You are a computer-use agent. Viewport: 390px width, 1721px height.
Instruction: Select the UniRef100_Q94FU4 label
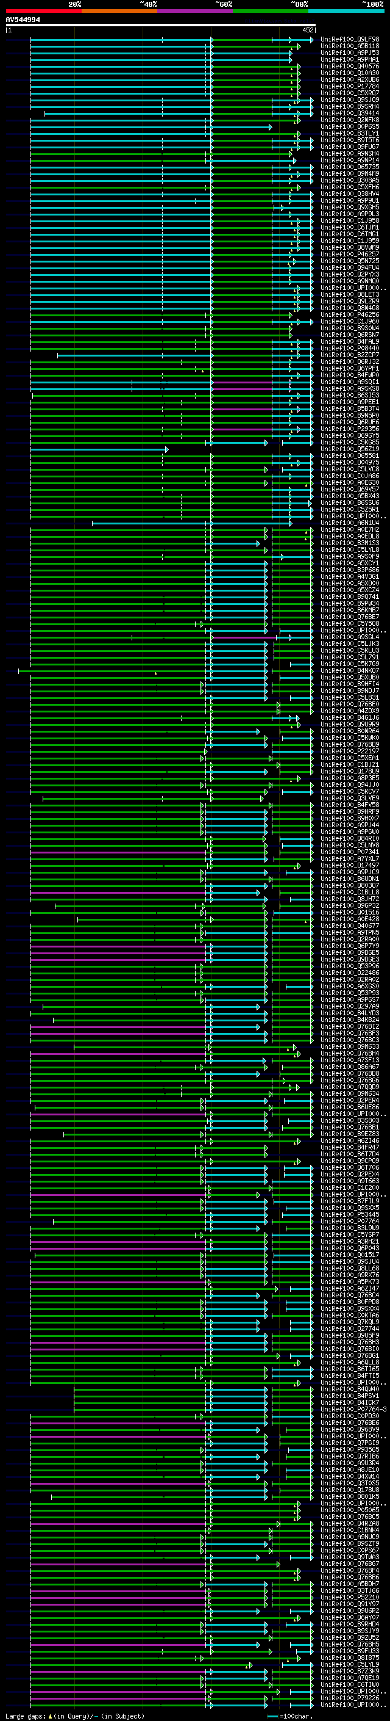[x=350, y=268]
